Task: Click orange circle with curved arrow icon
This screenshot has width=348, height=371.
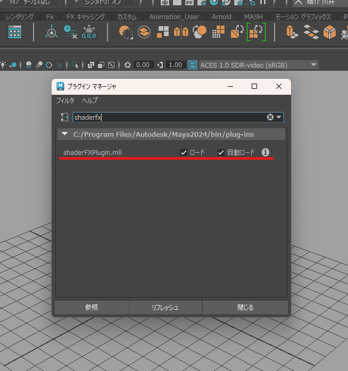Action: tap(200, 32)
